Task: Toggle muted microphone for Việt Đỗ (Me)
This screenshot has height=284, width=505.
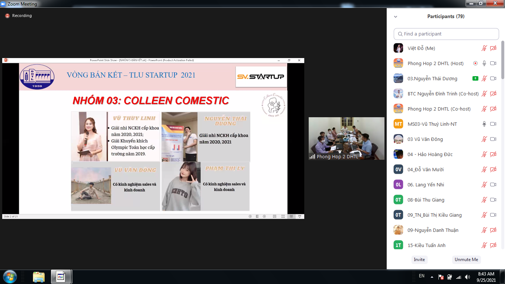Action: point(484,48)
